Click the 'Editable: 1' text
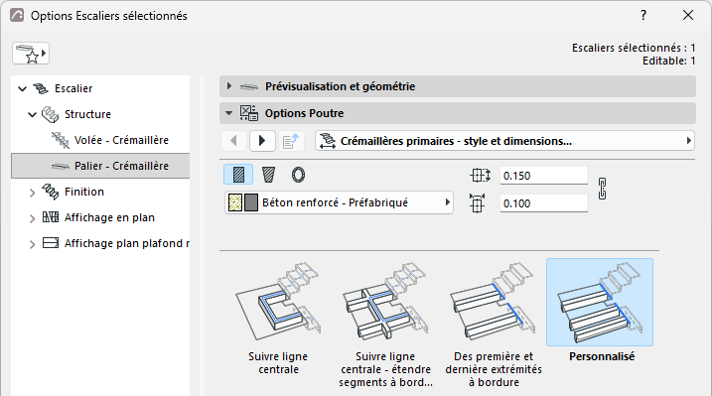This screenshot has height=396, width=712. tap(669, 61)
